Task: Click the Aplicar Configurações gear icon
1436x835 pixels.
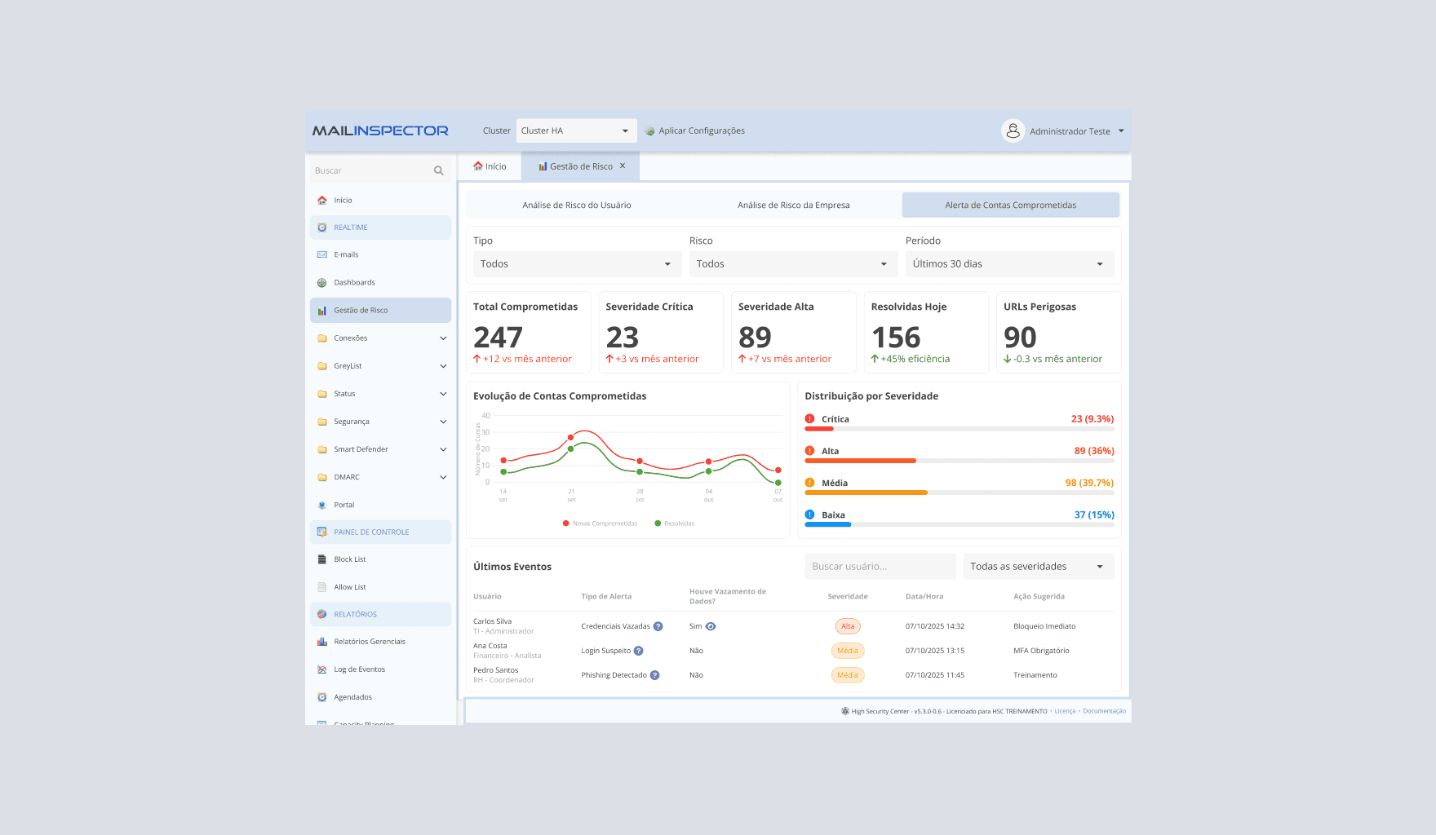Action: tap(650, 131)
